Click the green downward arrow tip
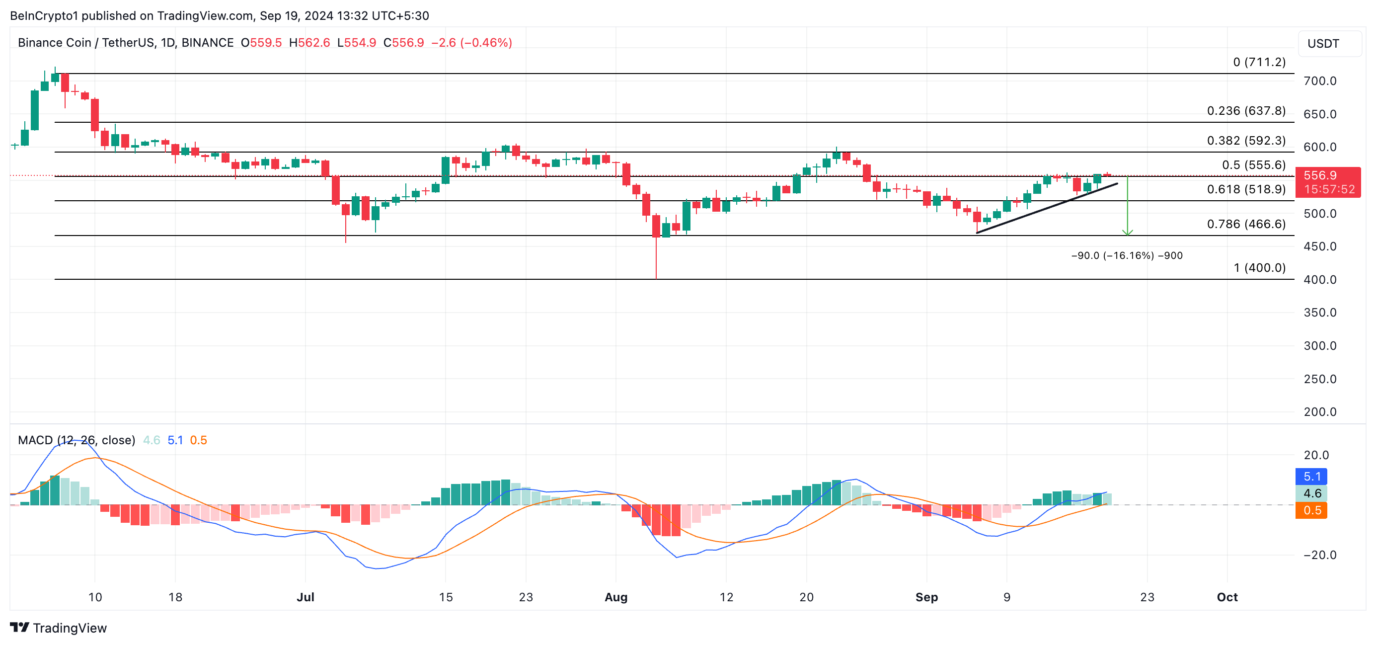1376x645 pixels. (1127, 234)
